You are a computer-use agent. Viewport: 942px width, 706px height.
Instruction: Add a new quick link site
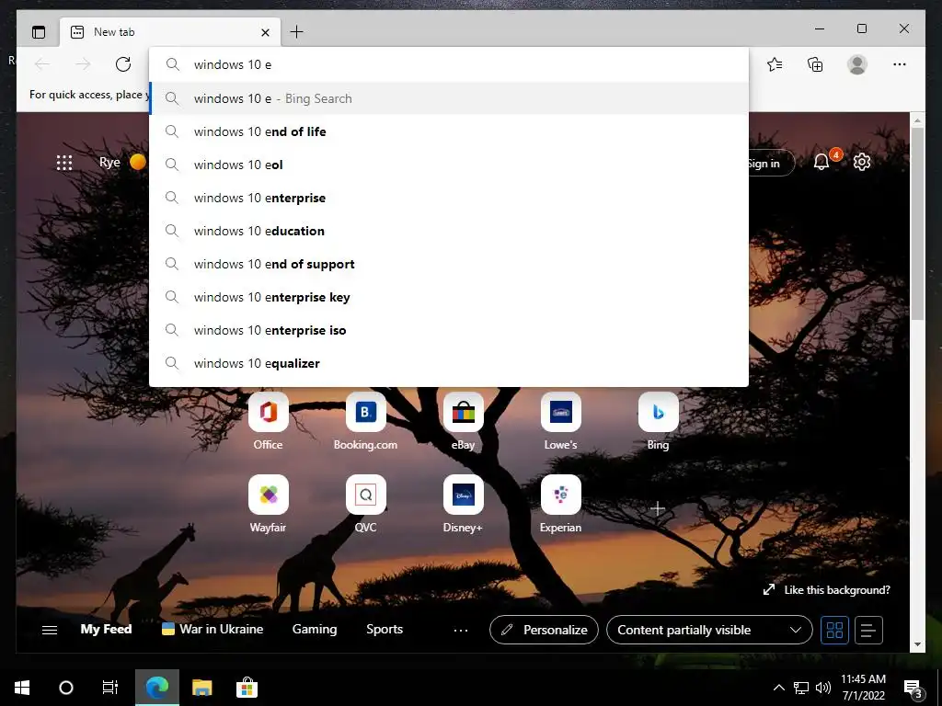pyautogui.click(x=658, y=508)
